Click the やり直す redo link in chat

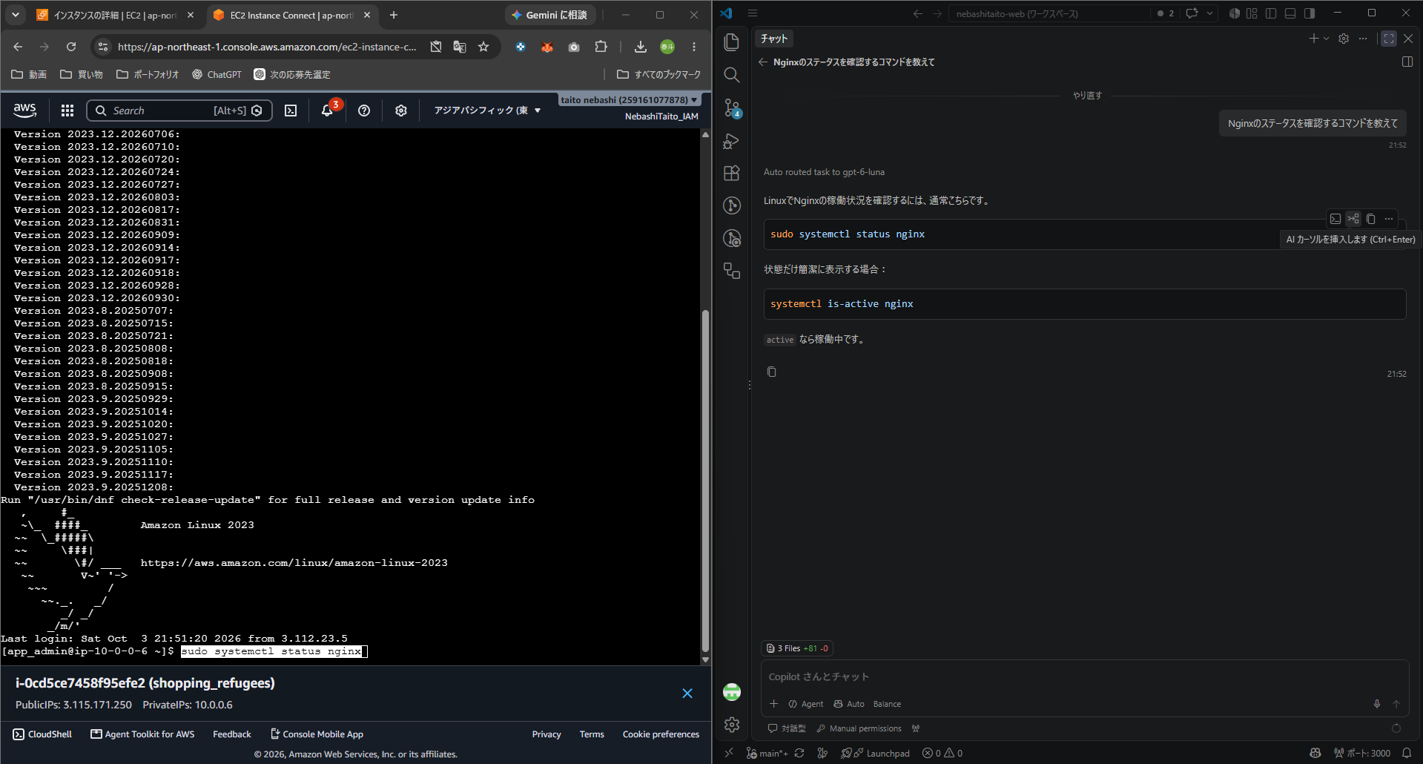click(1087, 96)
